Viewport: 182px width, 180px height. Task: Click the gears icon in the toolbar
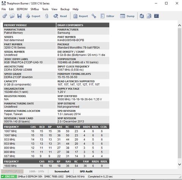(5, 16)
